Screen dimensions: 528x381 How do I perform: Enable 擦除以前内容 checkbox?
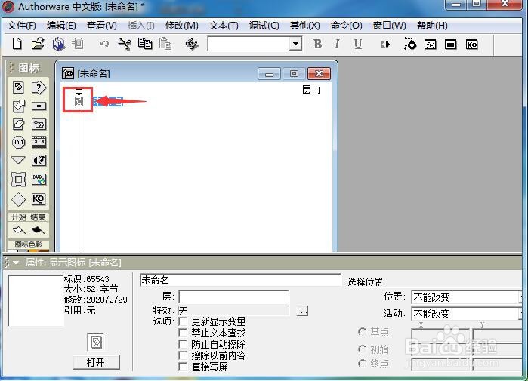click(183, 355)
